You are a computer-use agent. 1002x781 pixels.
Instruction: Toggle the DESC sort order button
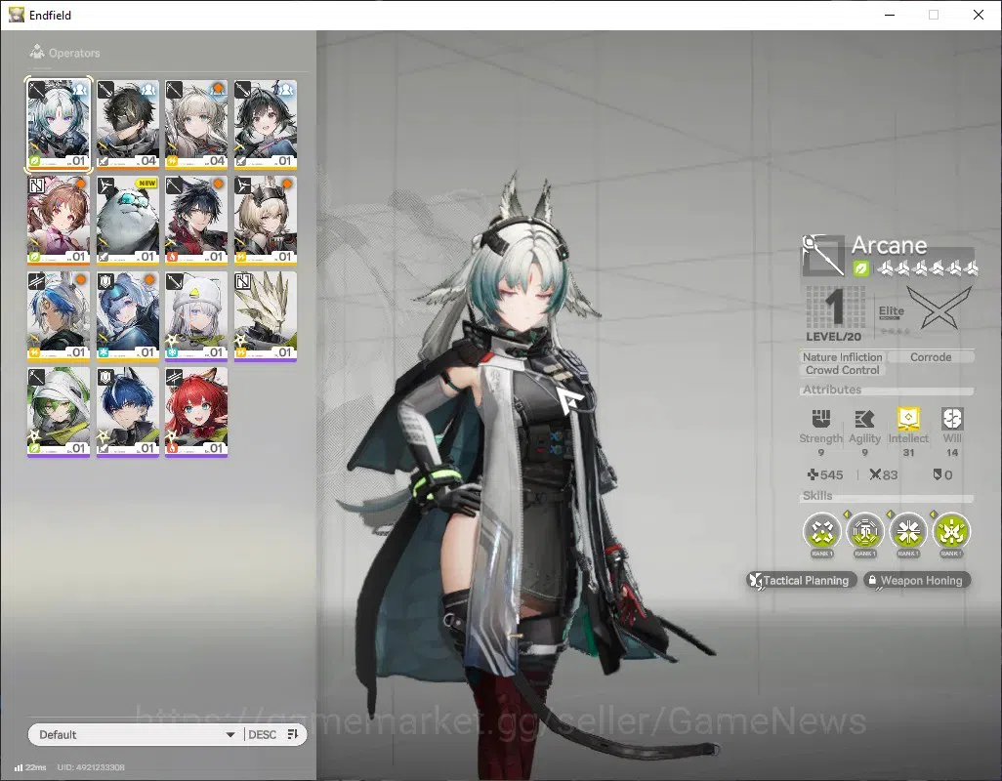[262, 734]
